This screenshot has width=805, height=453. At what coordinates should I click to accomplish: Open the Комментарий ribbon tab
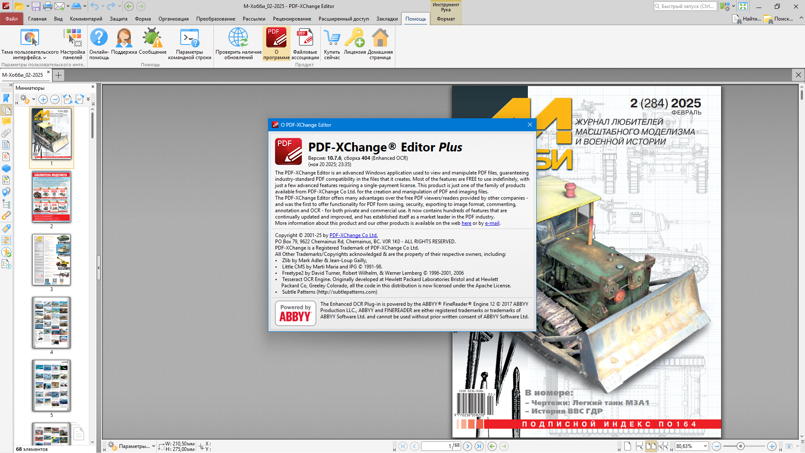(86, 19)
